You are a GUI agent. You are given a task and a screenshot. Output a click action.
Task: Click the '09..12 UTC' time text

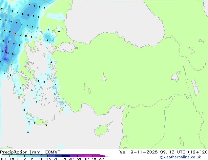point(173,152)
